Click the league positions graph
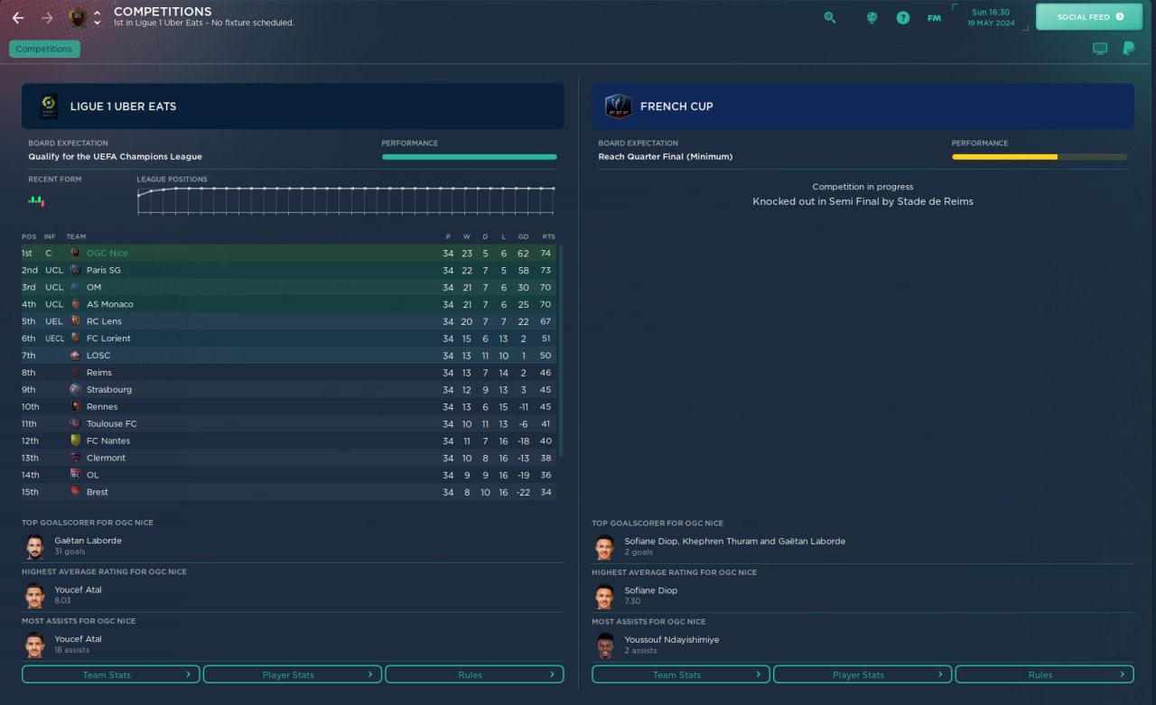 [x=346, y=200]
